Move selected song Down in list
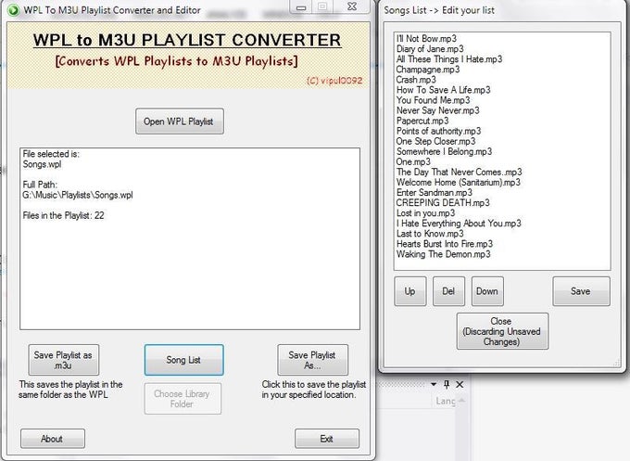Screen dimensions: 630x461 [x=487, y=291]
